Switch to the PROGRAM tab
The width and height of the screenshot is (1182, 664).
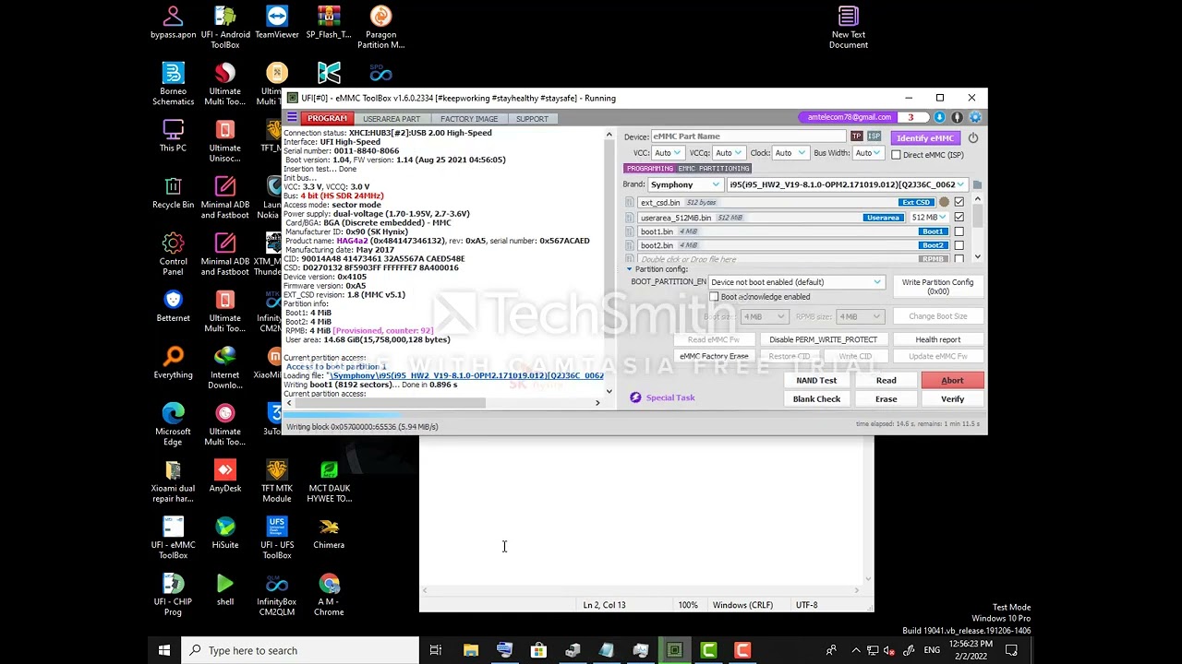[327, 118]
